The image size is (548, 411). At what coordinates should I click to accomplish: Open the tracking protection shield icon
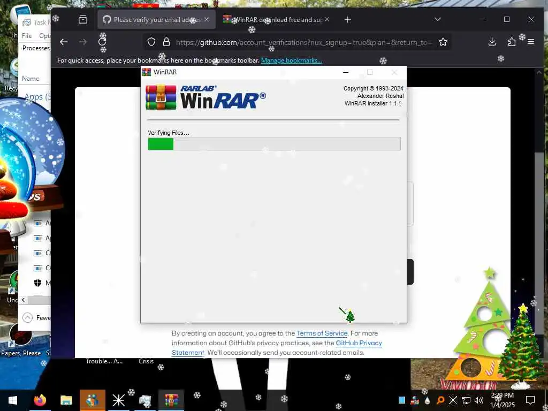pyautogui.click(x=151, y=42)
